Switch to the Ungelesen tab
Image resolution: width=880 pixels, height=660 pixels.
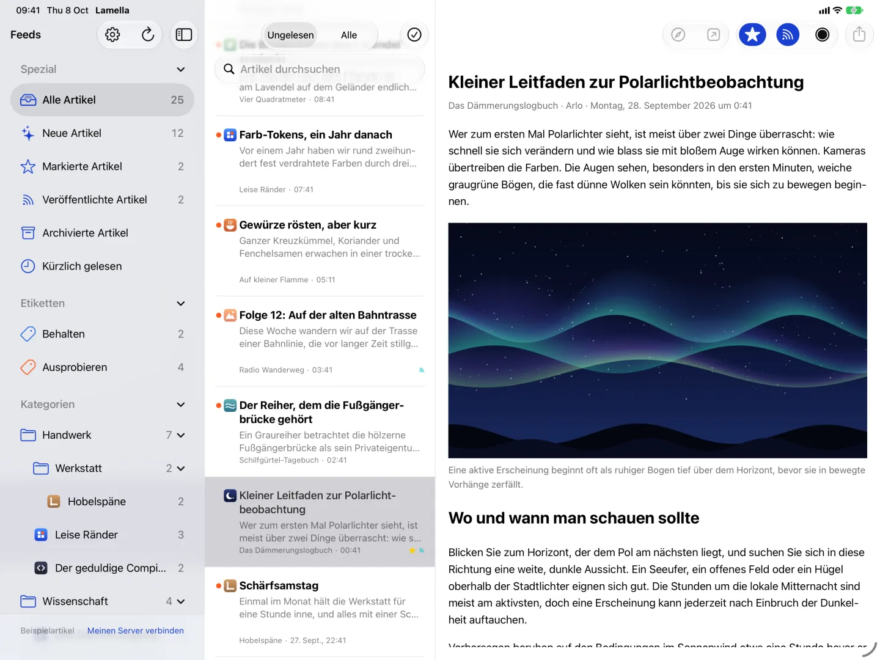coord(291,35)
